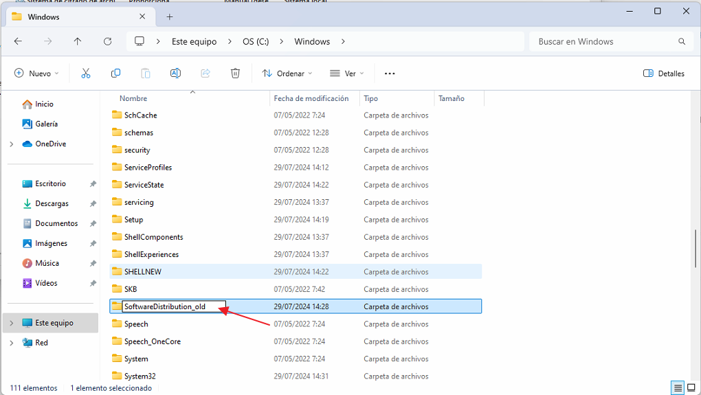
Task: Select the System32 folder
Action: pos(296,376)
